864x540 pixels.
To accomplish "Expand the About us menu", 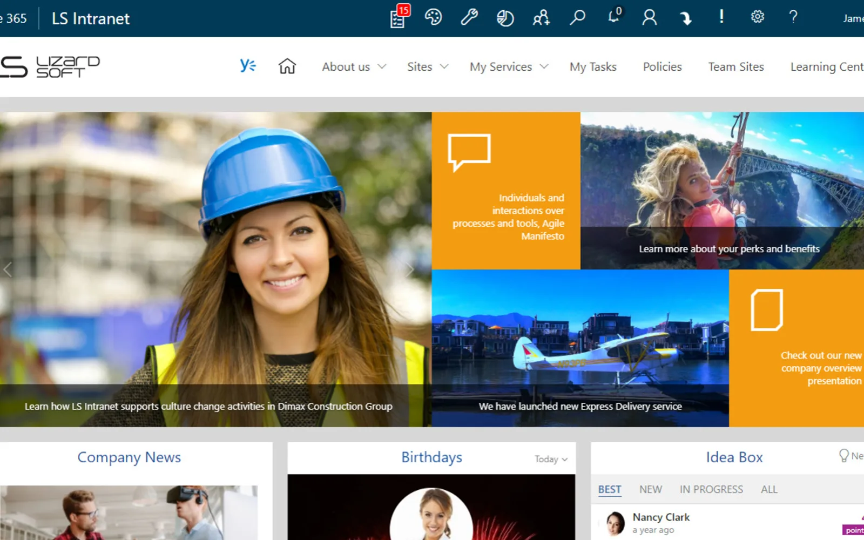I will click(354, 66).
